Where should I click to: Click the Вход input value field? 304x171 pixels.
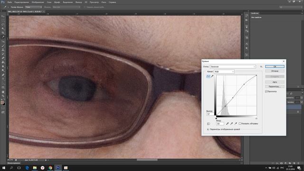[x=220, y=123]
